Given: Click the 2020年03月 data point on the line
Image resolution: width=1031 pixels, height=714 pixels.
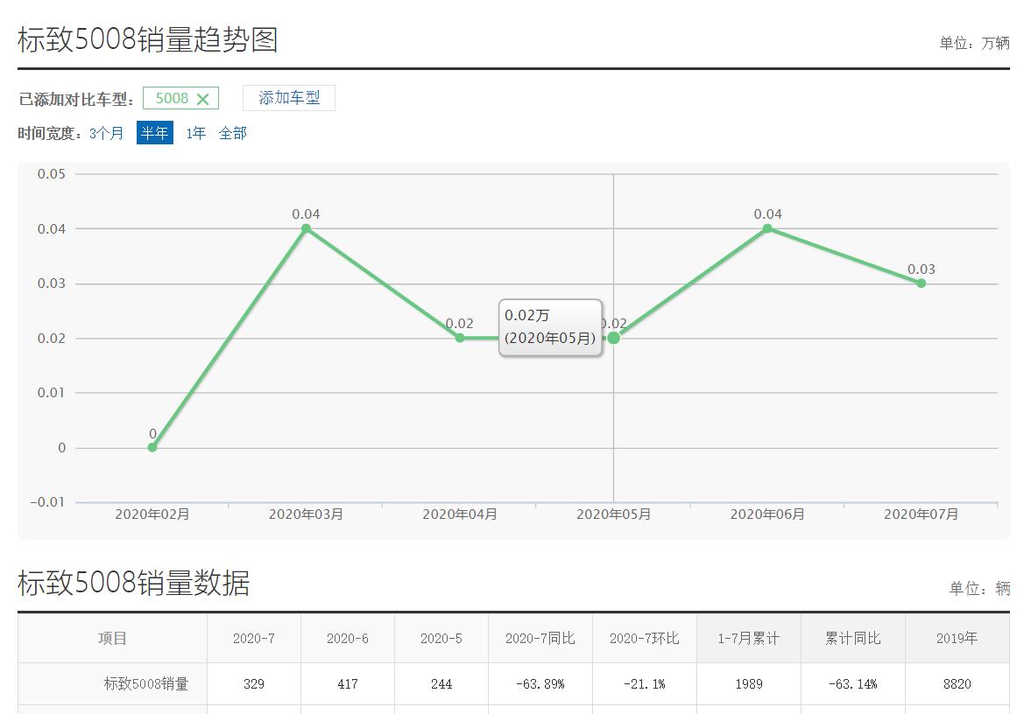Looking at the screenshot, I should (x=306, y=228).
